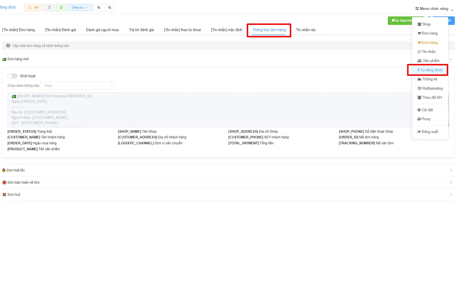Expand the Đơn báo hoàn về kho section

point(228,182)
